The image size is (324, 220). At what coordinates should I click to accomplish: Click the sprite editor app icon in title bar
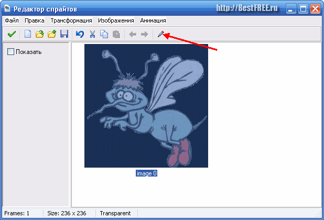[7, 8]
